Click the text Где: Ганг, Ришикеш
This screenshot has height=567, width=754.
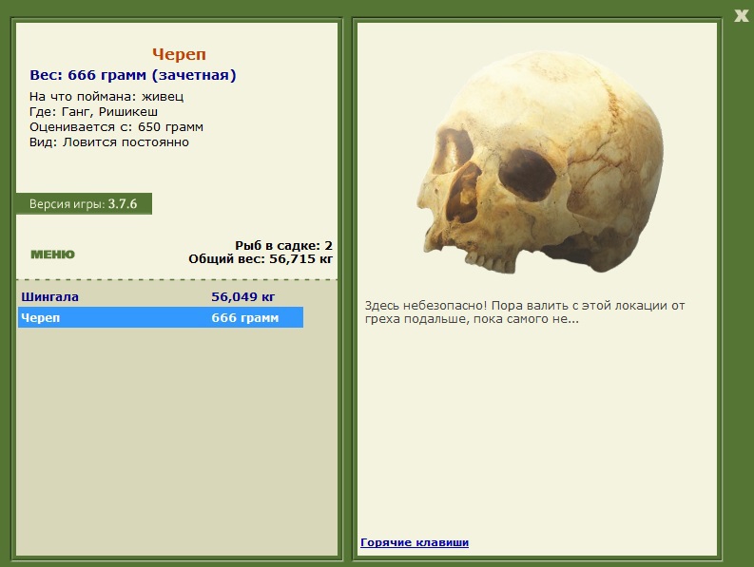click(x=93, y=112)
